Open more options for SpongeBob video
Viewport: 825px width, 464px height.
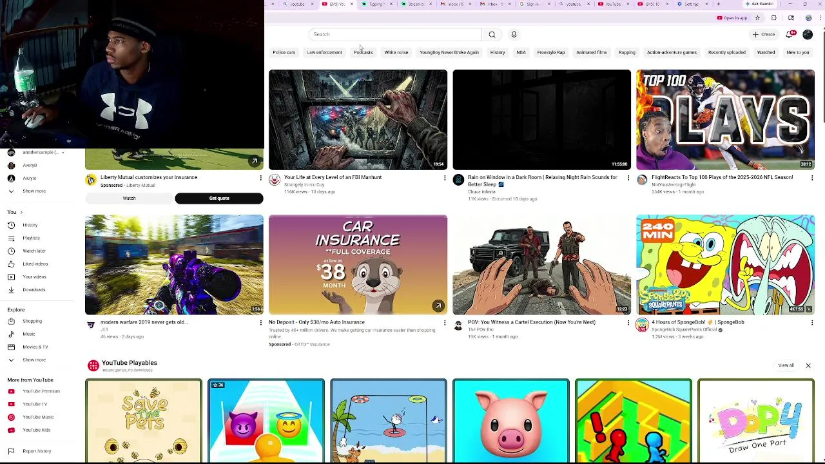pyautogui.click(x=811, y=322)
